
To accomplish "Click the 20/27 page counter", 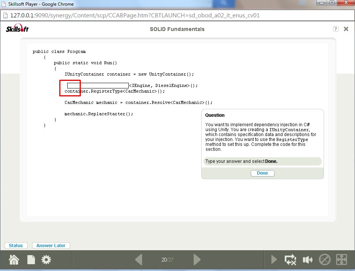I will (x=167, y=260).
